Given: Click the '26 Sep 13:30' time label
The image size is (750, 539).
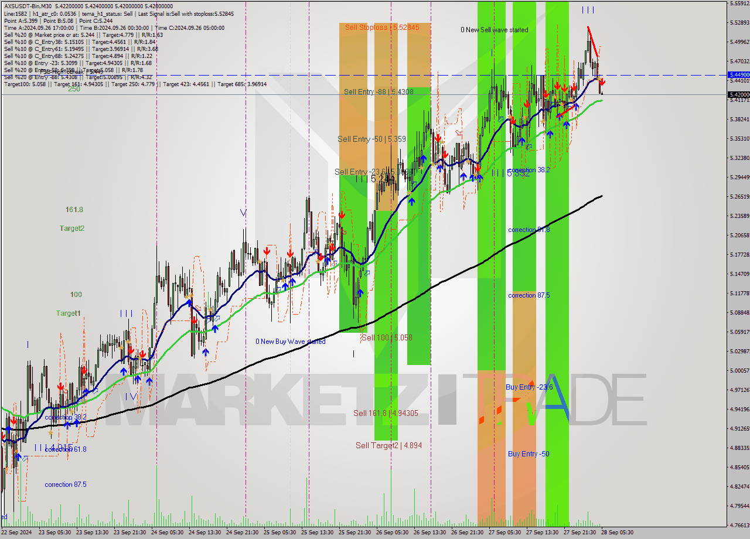Looking at the screenshot, I should pyautogui.click(x=429, y=533).
